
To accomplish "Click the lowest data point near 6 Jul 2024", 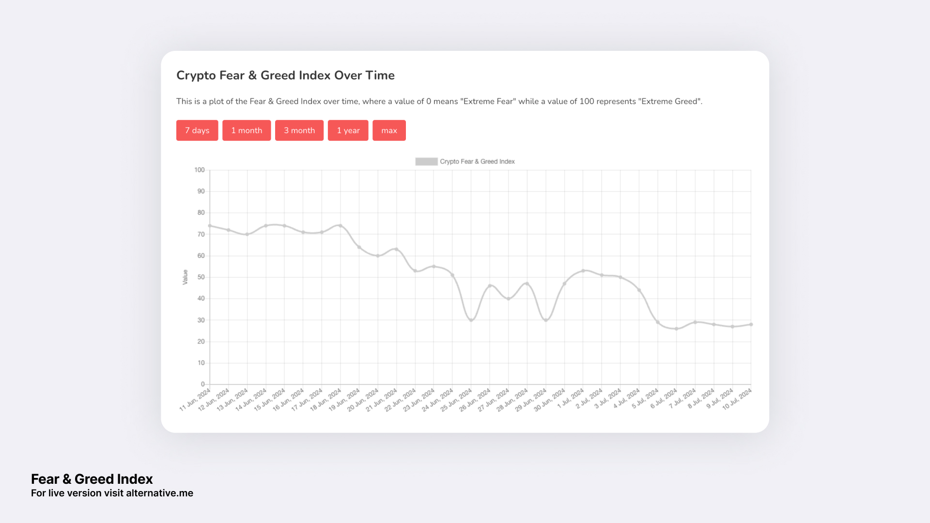I will 676,329.
